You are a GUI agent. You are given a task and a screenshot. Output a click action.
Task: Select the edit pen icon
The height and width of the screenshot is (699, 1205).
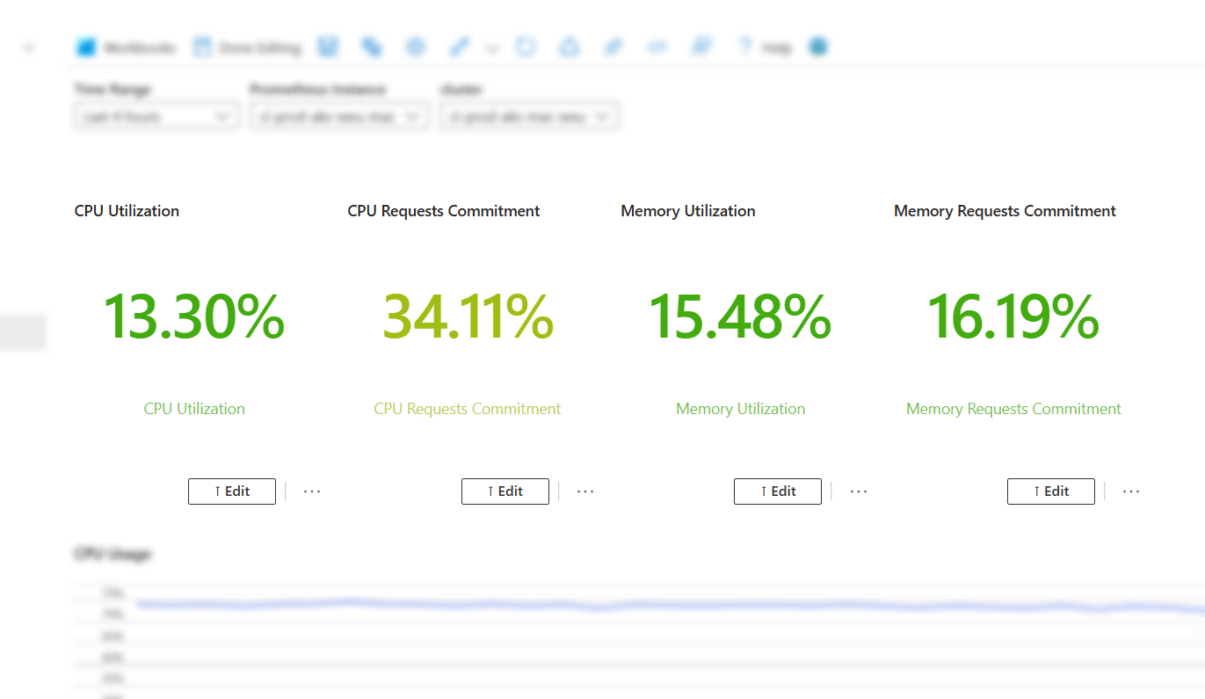pyautogui.click(x=459, y=47)
